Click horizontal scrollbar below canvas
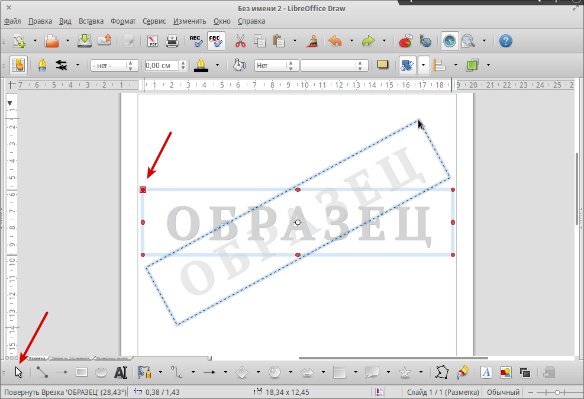This screenshot has height=399, width=584. click(393, 358)
